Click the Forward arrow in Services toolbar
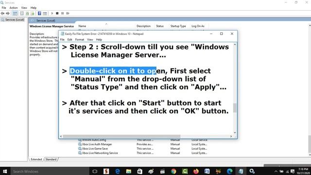The width and height of the screenshot is (311, 175). click(8, 13)
